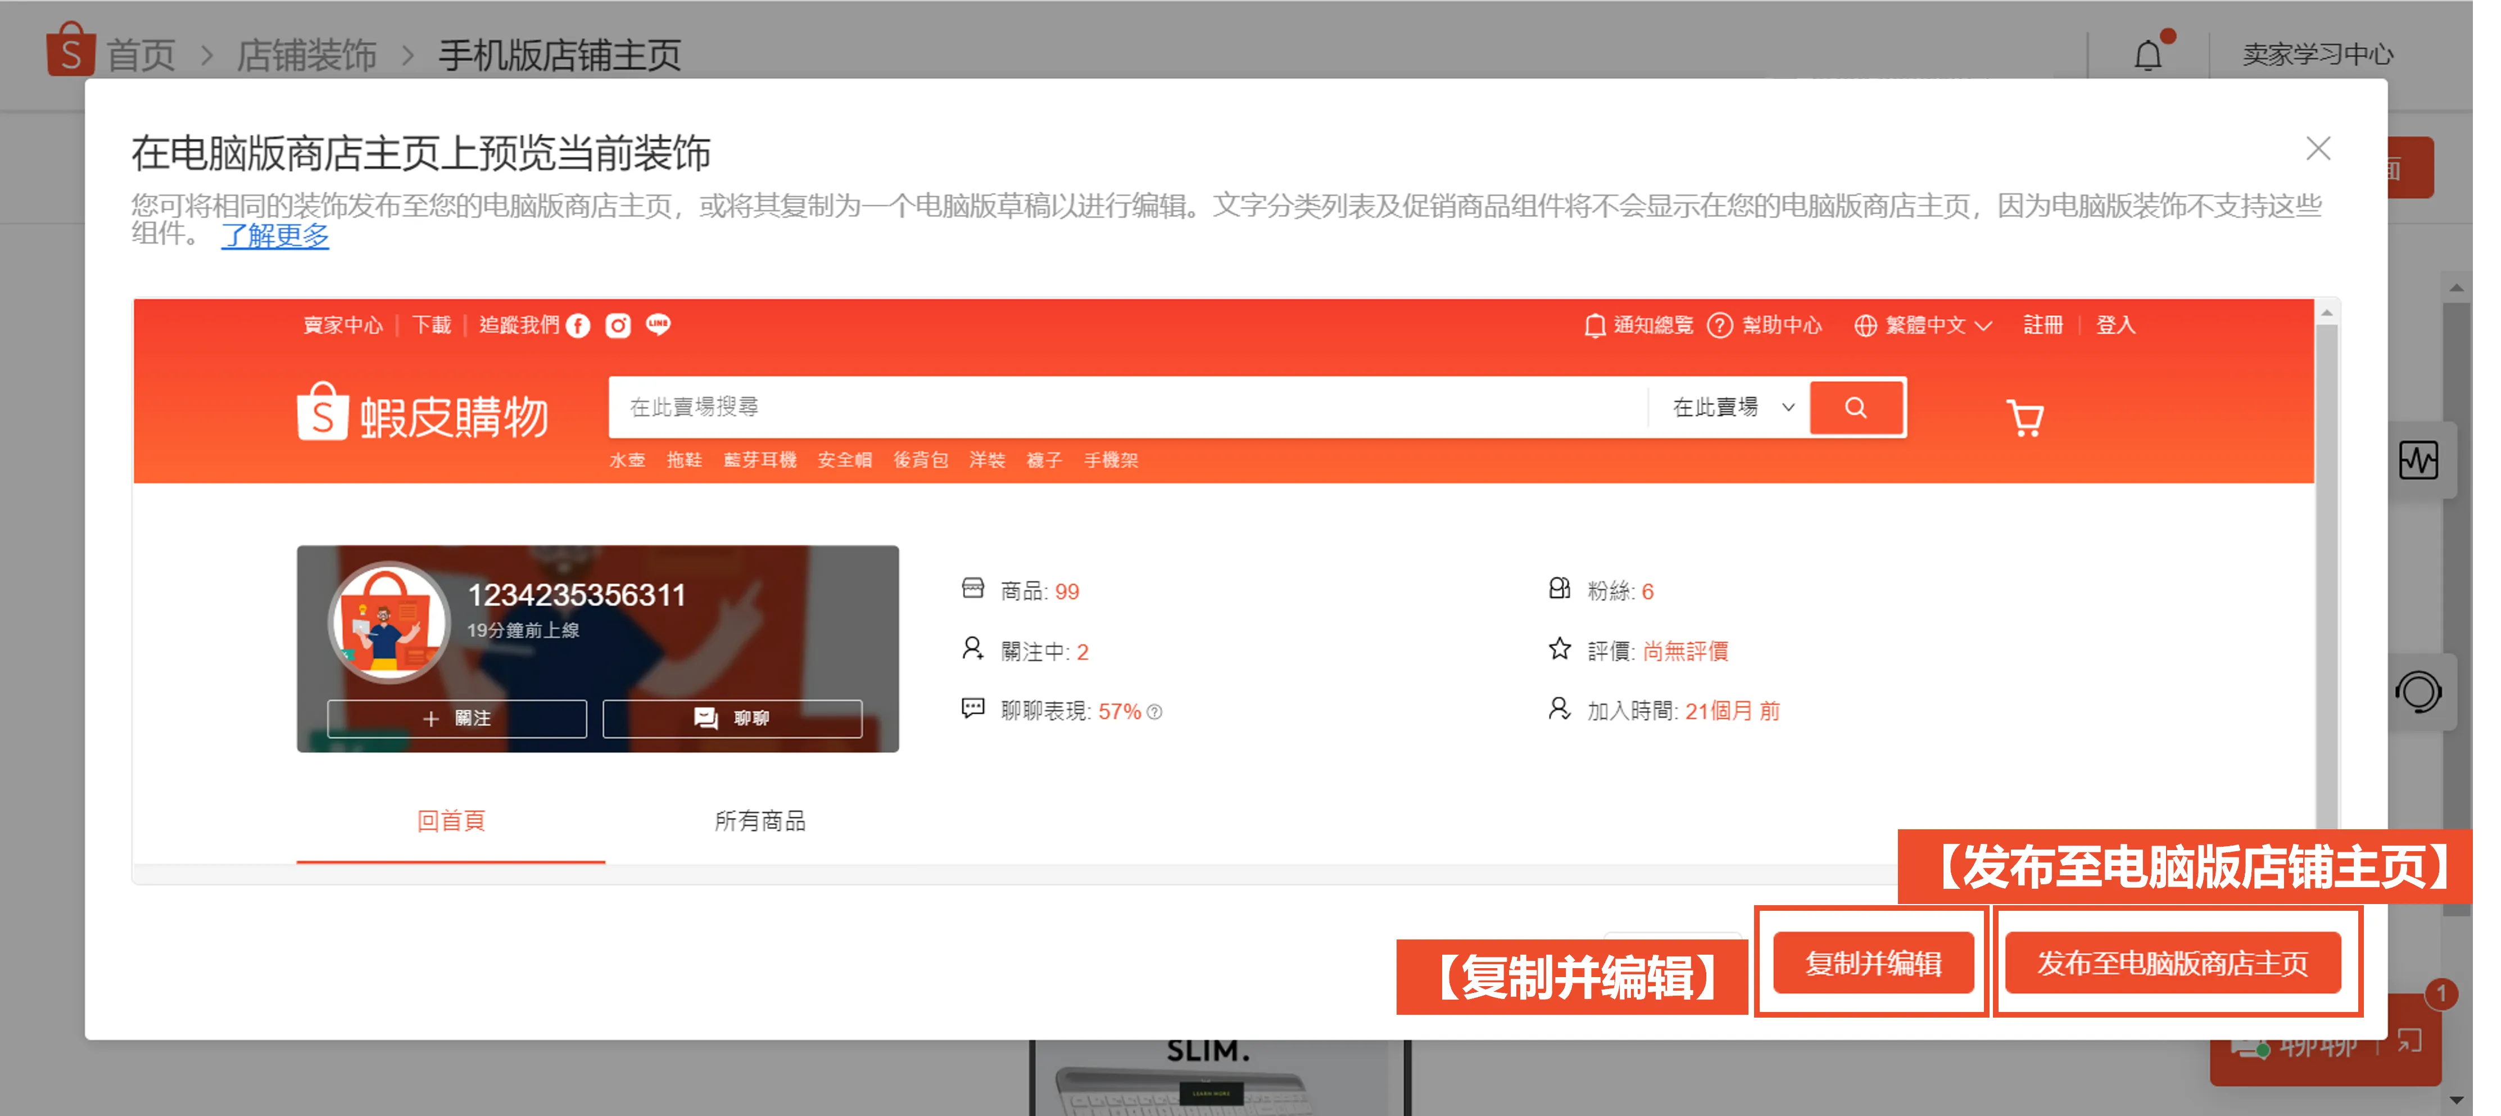Open the Facebook icon under 追蹤我們
The image size is (2501, 1116).
579,326
